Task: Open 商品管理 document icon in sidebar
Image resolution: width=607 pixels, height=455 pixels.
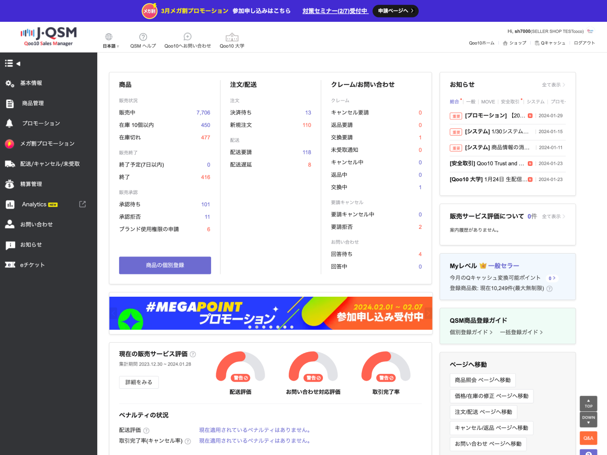Action: click(9, 103)
